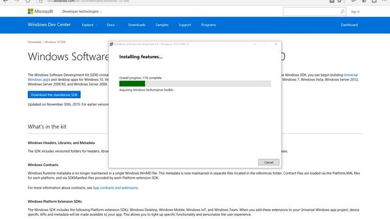Click Updated on November 30th, 2015 text
This screenshot has width=390, height=219.
54,104
